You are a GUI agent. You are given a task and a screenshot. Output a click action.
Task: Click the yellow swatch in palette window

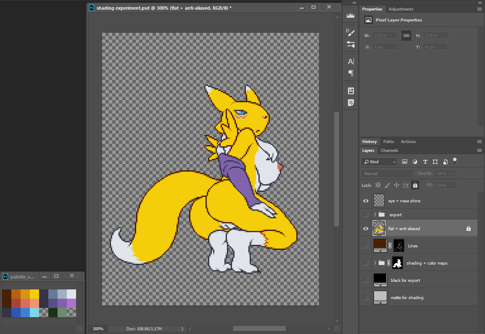tap(34, 294)
